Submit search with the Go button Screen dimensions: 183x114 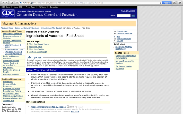pos(133,16)
